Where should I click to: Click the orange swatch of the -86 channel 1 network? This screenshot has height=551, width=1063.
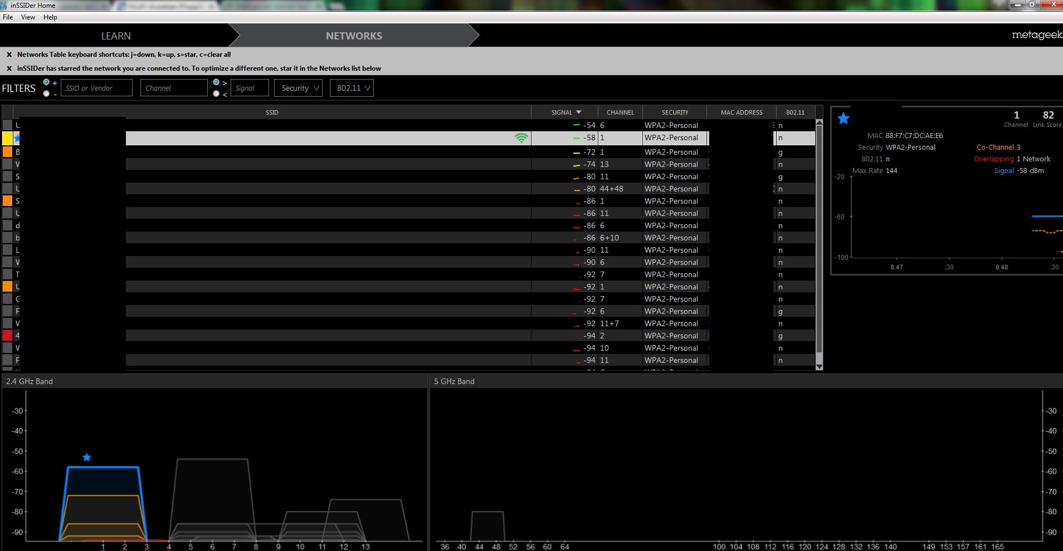(x=7, y=200)
